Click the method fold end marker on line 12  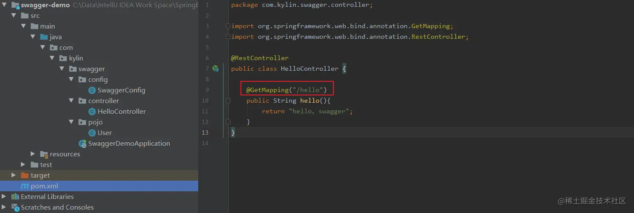(228, 122)
